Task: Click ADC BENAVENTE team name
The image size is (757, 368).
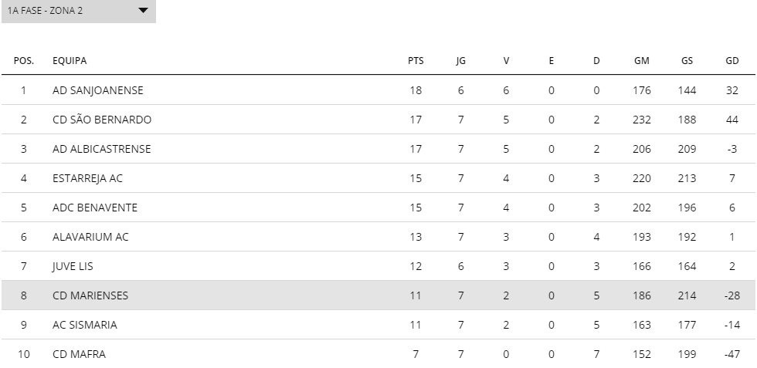Action: [94, 208]
